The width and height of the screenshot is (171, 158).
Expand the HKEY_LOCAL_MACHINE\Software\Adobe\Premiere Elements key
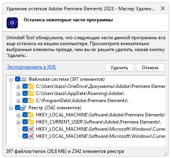click(x=18, y=115)
